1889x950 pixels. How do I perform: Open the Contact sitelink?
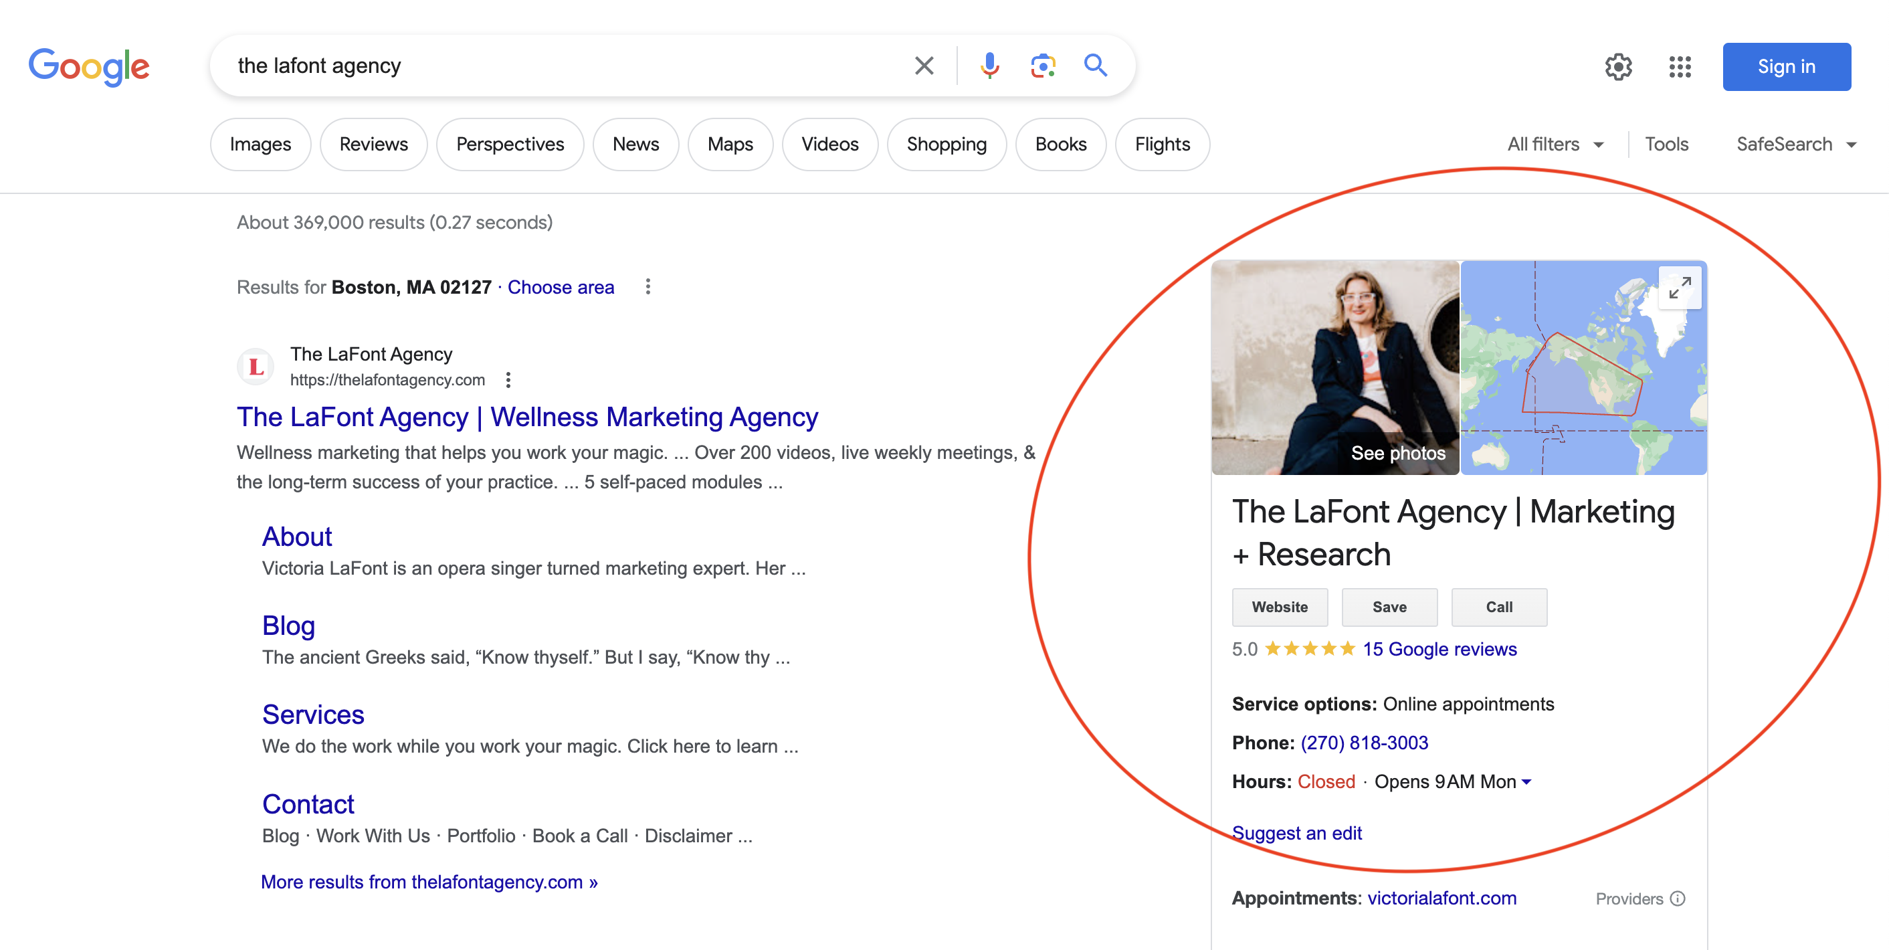click(308, 804)
